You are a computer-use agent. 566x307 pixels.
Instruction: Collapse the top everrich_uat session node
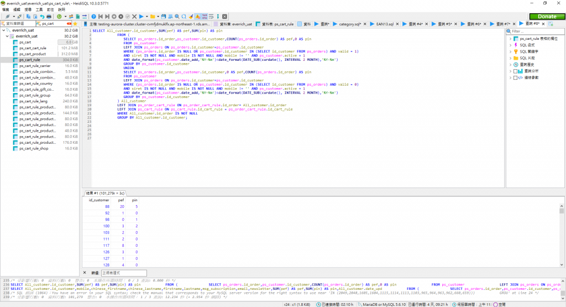[x=4, y=30]
